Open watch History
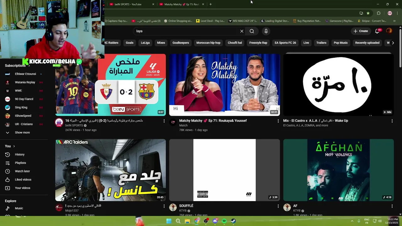The height and width of the screenshot is (226, 402). pos(24,154)
